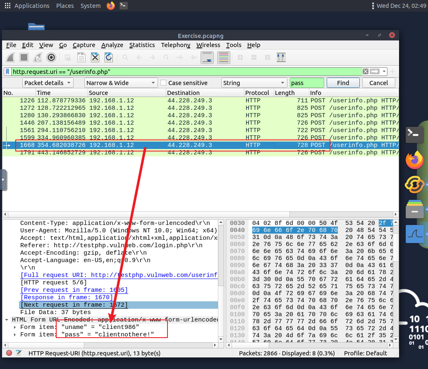Select packet number 1226 row
428x369 pixels.
tap(200, 101)
